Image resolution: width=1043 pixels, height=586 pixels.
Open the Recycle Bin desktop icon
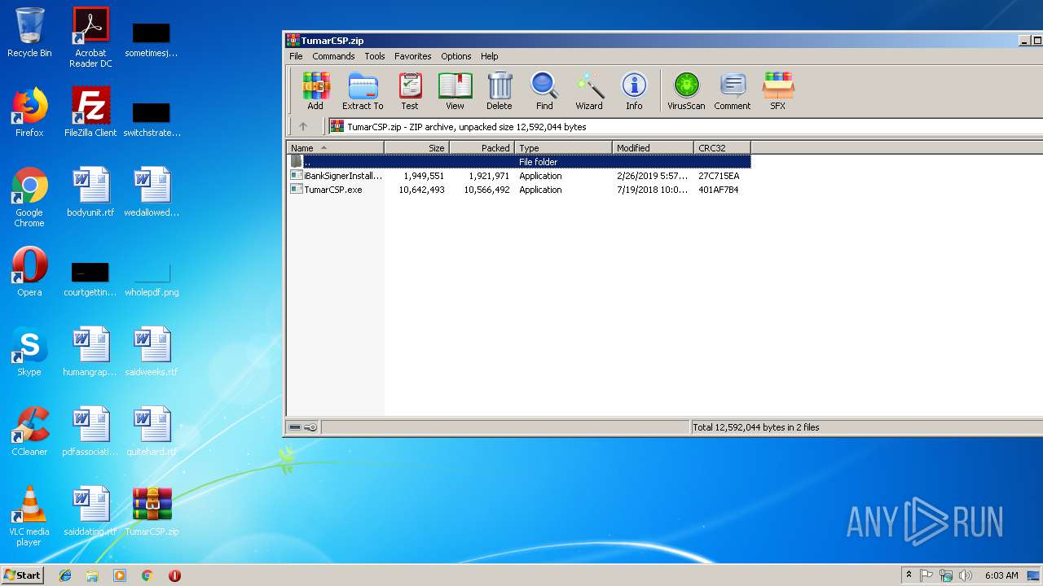pyautogui.click(x=29, y=33)
